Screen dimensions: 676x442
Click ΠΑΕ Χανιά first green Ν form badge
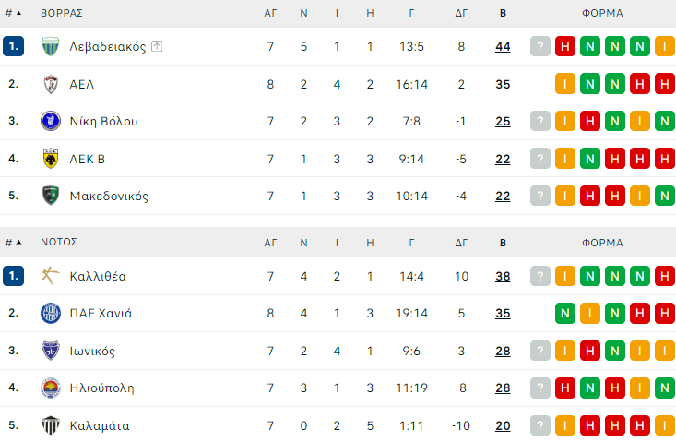point(565,313)
